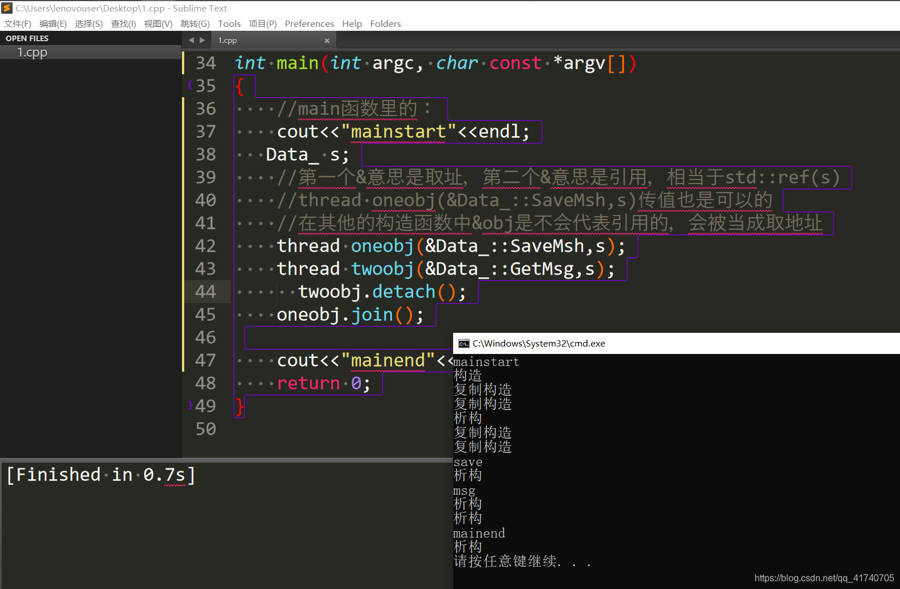Click the Sublime Text app icon in title bar
Viewport: 900px width, 589px height.
tap(7, 8)
